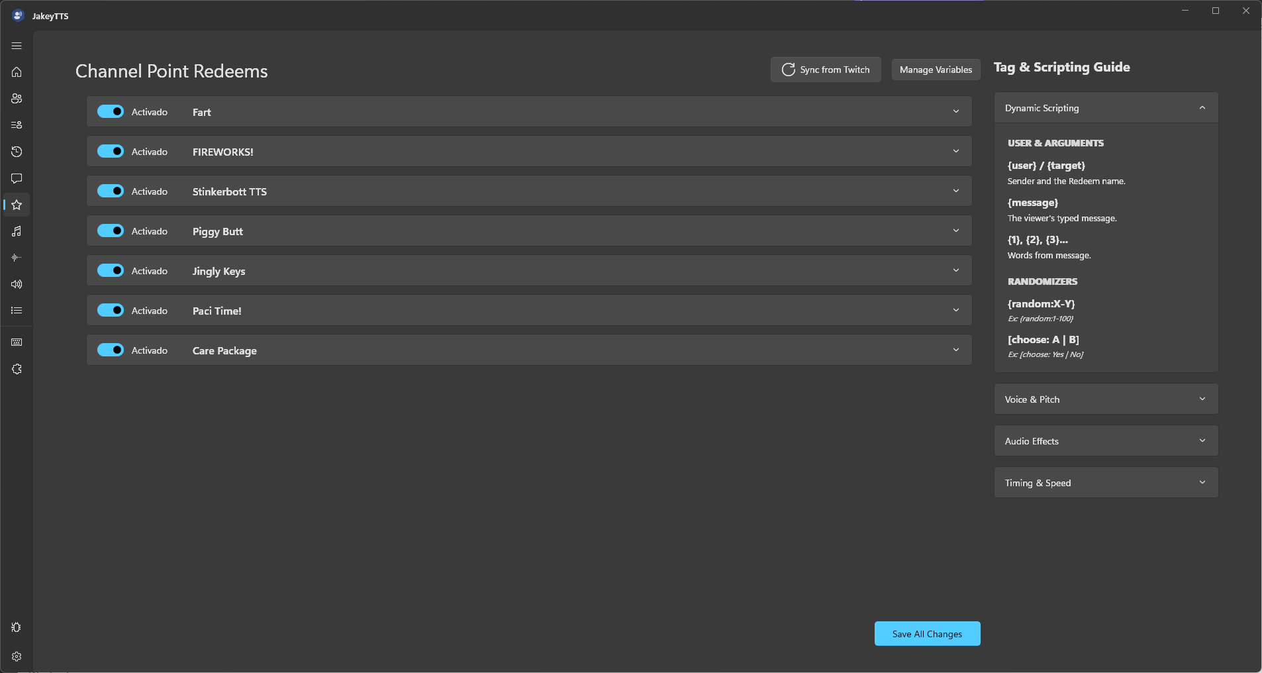Deactivate the Paci Time! redeem toggle
The width and height of the screenshot is (1262, 673).
pyautogui.click(x=111, y=310)
